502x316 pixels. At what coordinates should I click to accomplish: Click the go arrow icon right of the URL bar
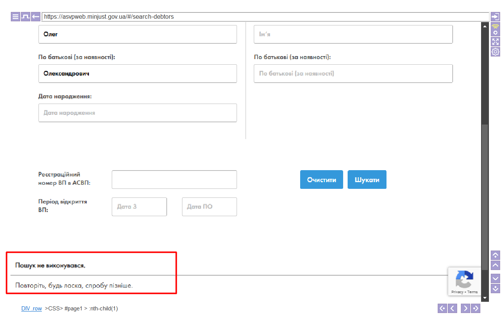(495, 17)
